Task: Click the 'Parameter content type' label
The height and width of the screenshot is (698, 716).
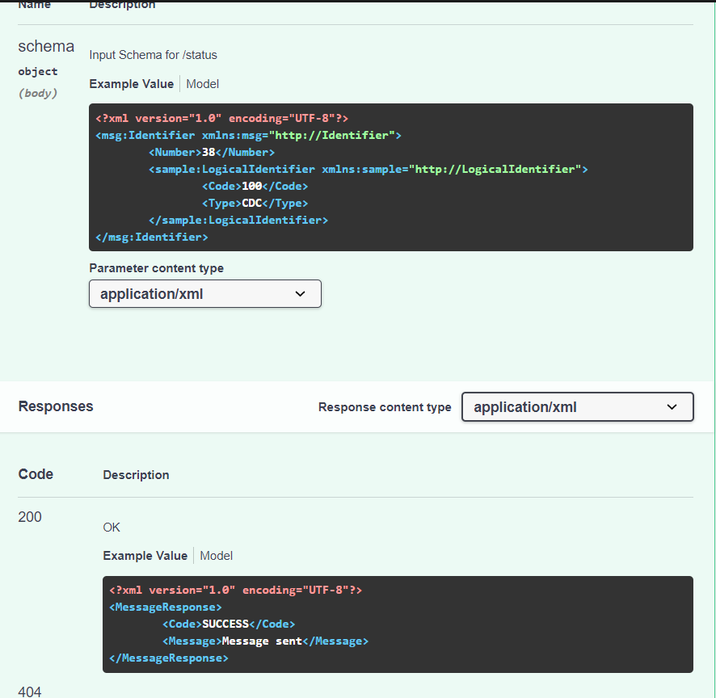Action: point(157,268)
